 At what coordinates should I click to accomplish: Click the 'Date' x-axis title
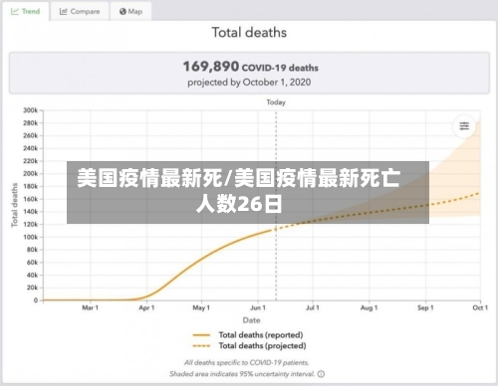(x=252, y=320)
